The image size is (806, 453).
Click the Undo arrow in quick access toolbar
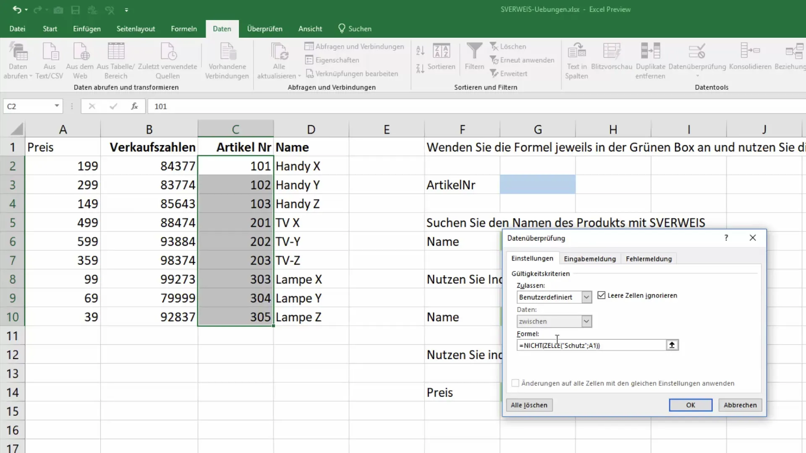tap(17, 10)
